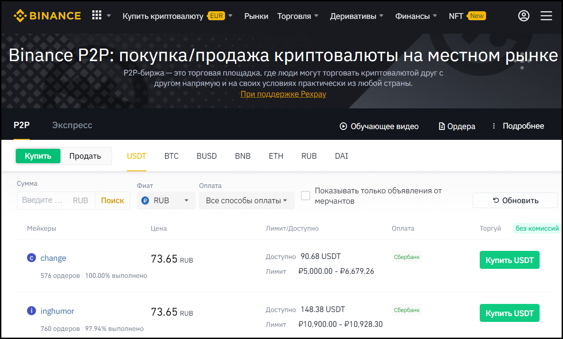Viewport: 563px width, 339px height.
Task: Select the BUSD coin tab
Action: pyautogui.click(x=207, y=156)
